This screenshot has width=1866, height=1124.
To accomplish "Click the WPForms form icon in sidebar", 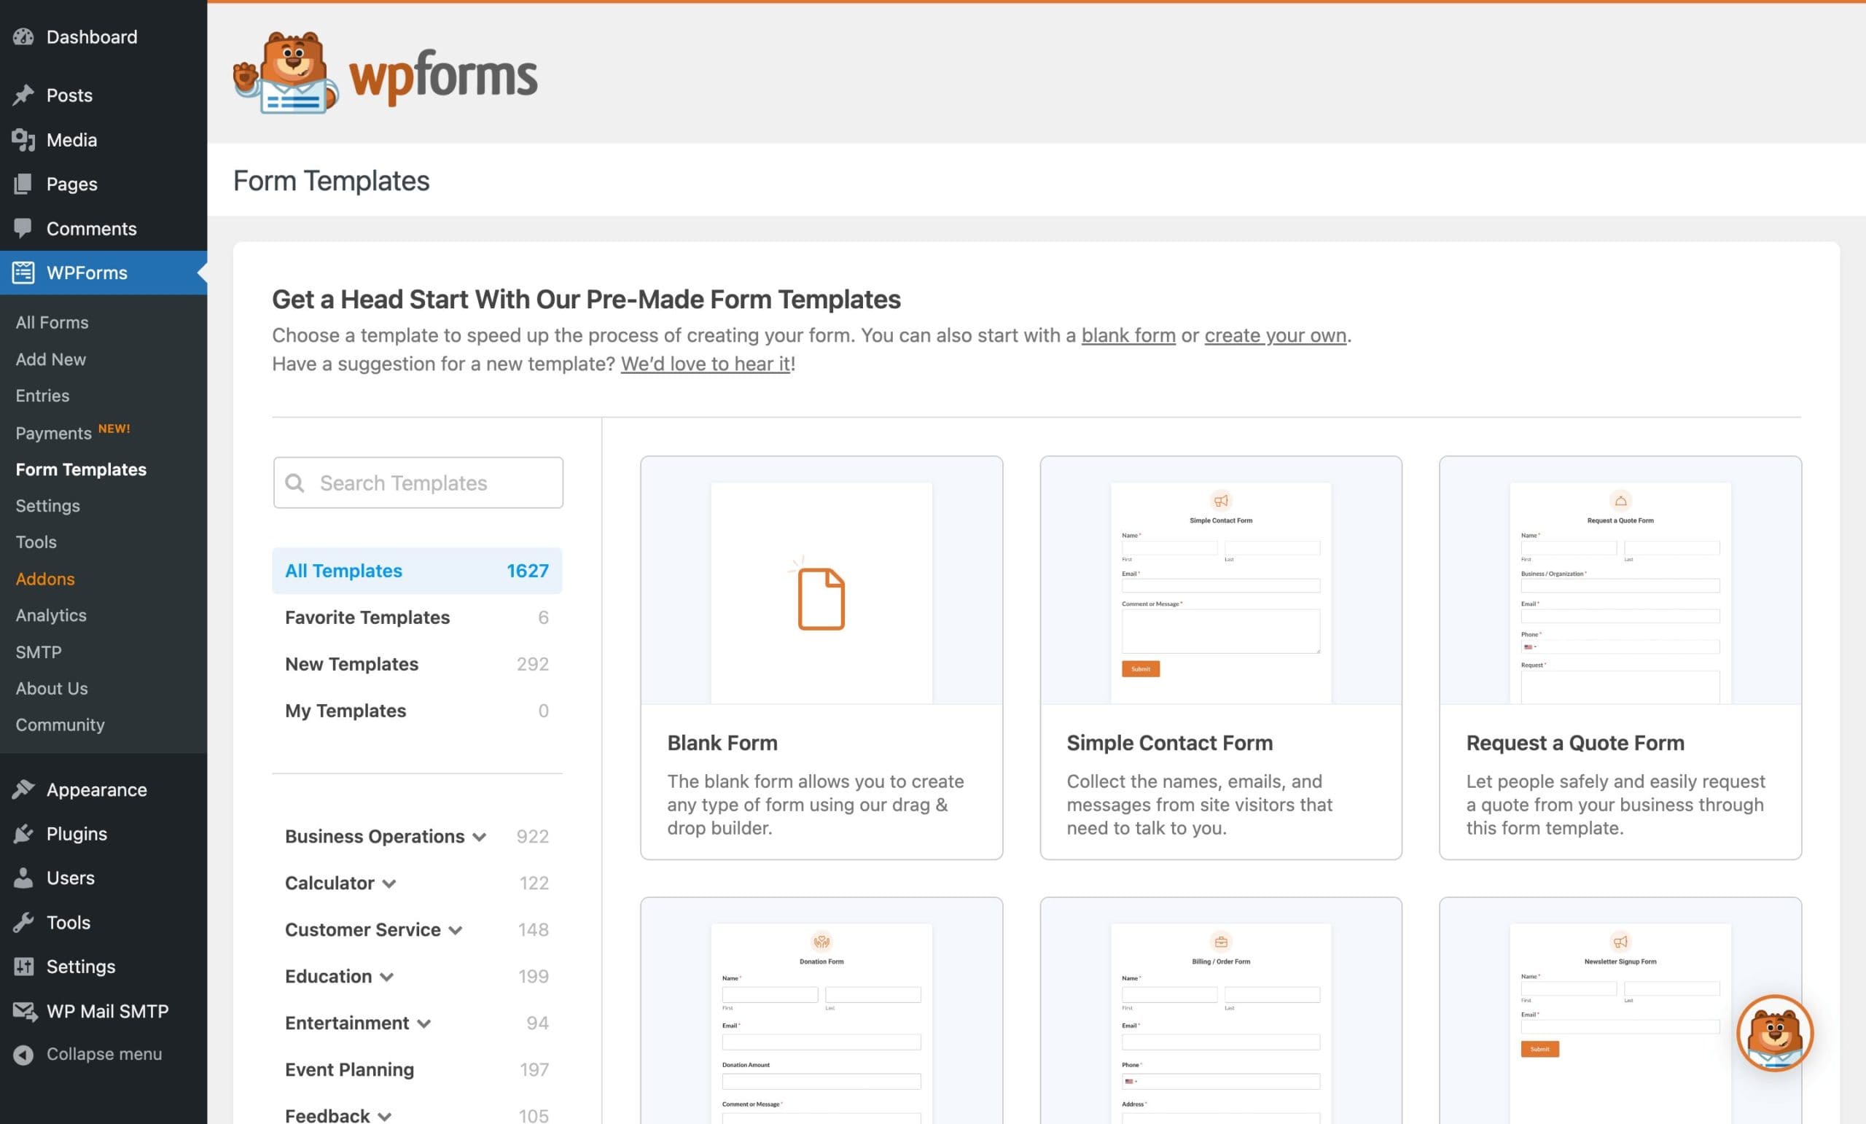I will click(x=23, y=272).
